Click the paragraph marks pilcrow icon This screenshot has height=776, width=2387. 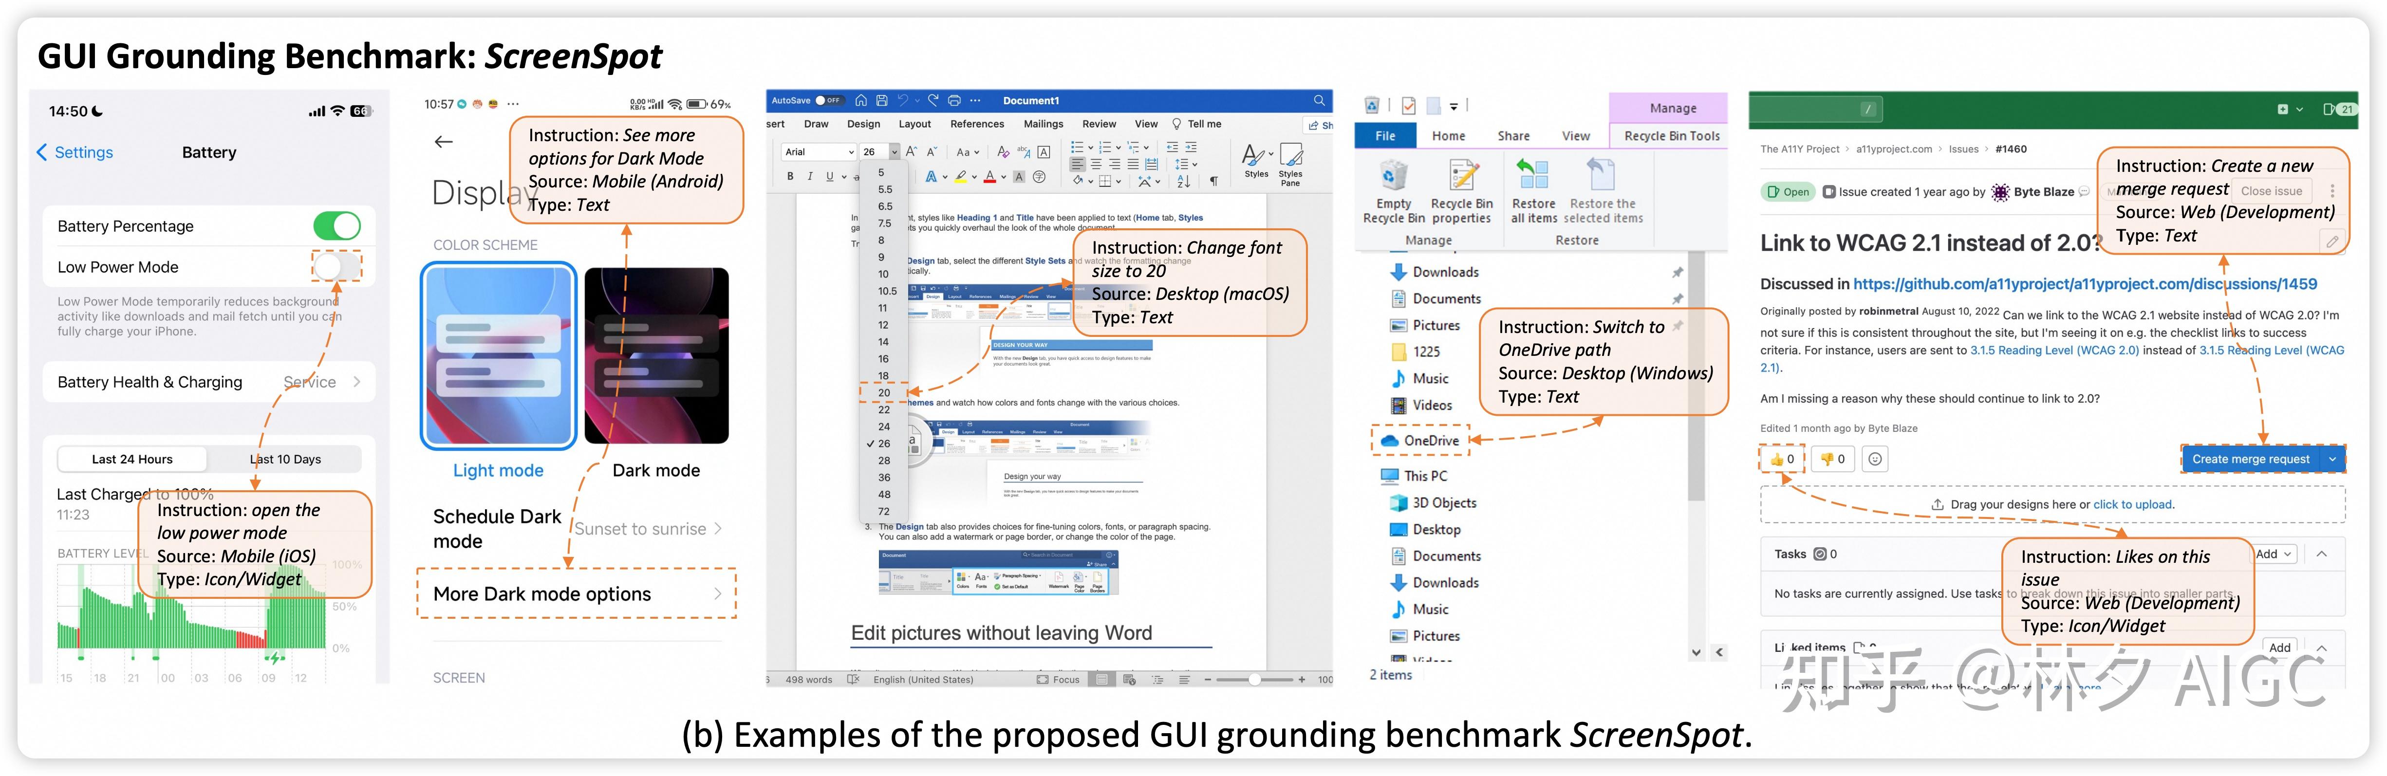[1214, 182]
